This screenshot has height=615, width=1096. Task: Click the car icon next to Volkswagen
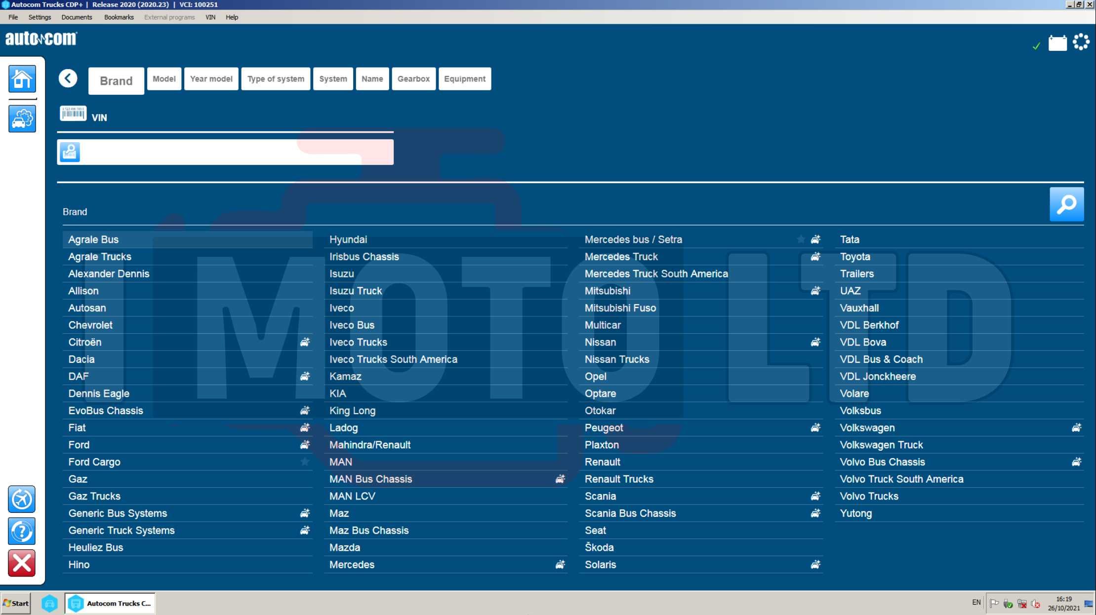click(x=1077, y=427)
